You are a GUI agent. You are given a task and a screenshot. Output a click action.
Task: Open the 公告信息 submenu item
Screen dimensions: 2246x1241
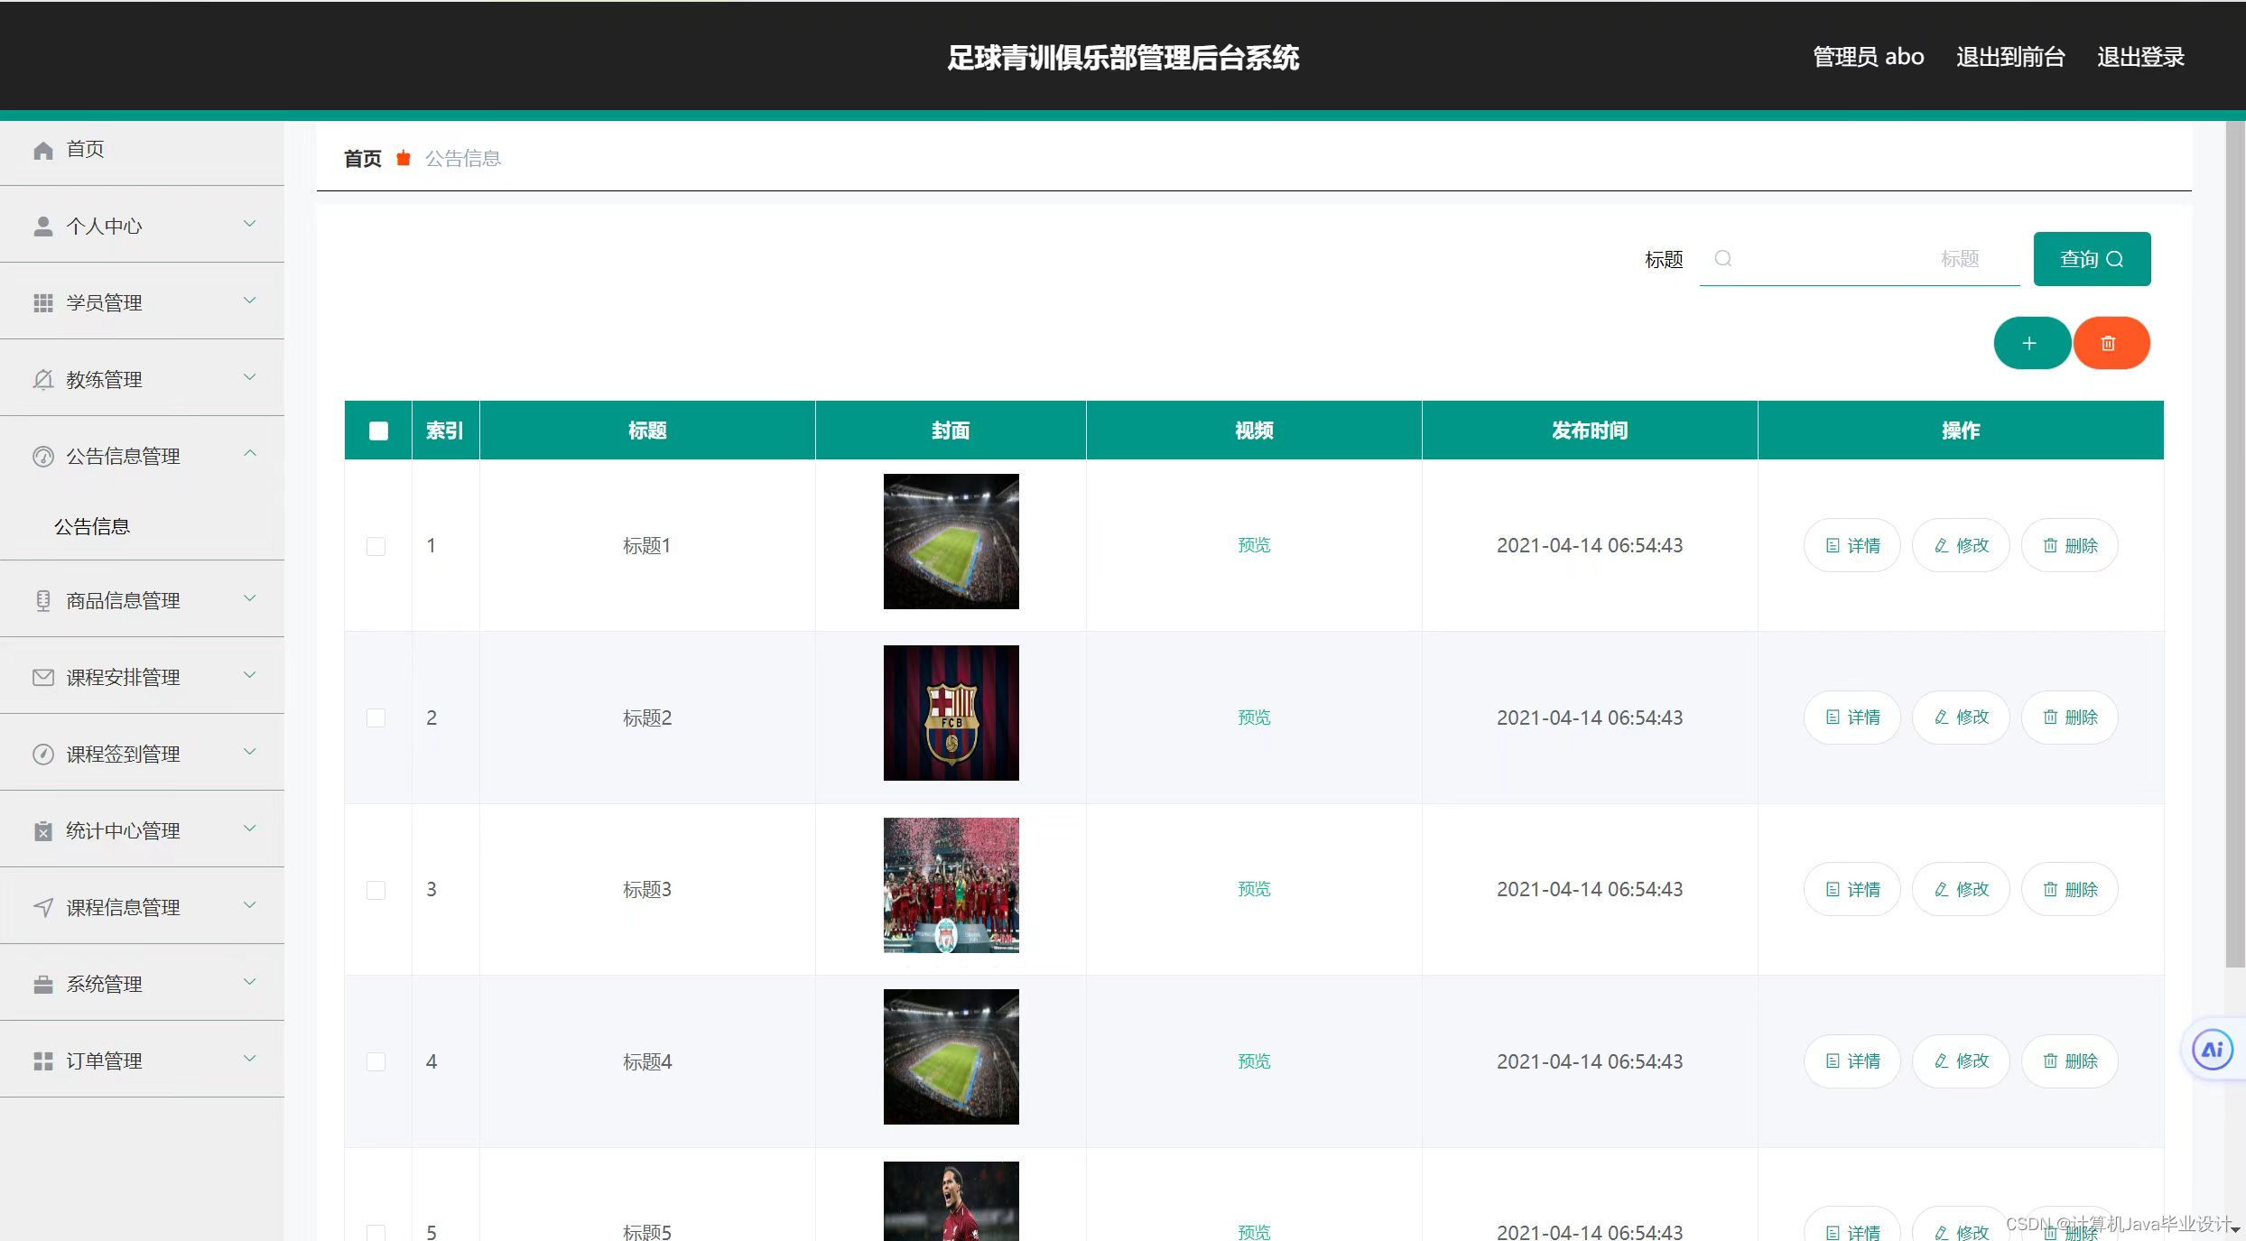coord(92,526)
